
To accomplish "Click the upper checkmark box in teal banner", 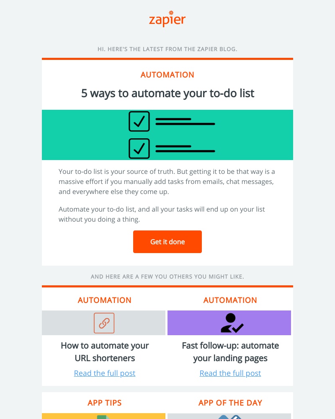I will click(x=139, y=122).
